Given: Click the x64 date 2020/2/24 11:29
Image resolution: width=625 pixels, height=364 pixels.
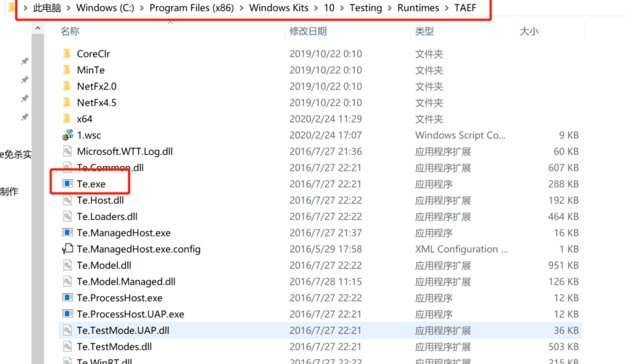Looking at the screenshot, I should (326, 119).
